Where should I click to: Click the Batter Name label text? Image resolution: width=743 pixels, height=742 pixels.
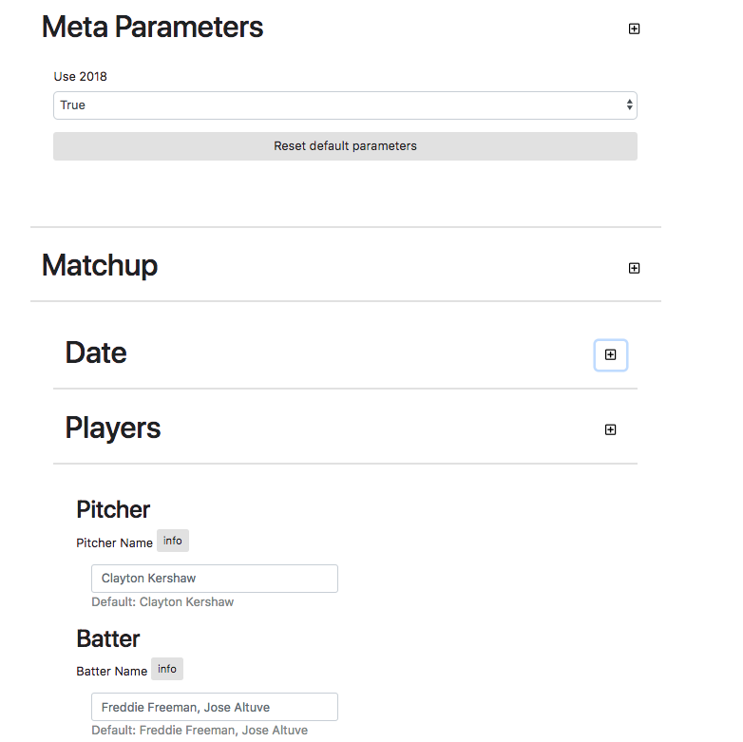click(x=111, y=671)
